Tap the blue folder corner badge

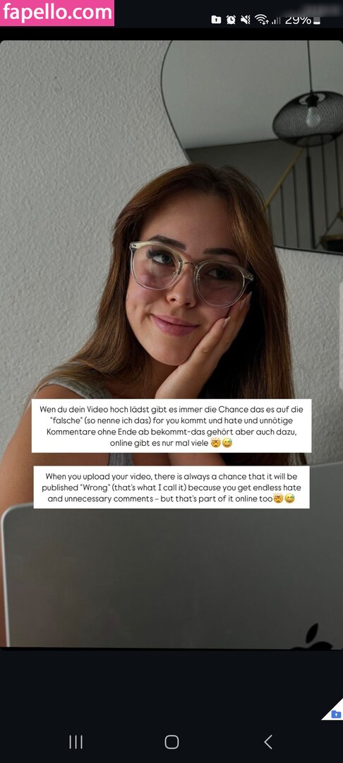[335, 714]
